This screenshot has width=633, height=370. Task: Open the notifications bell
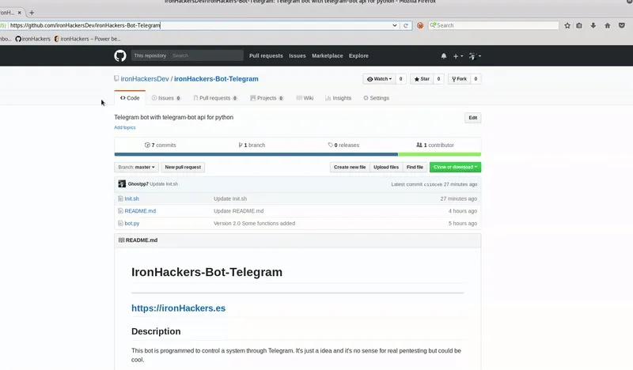coord(444,56)
